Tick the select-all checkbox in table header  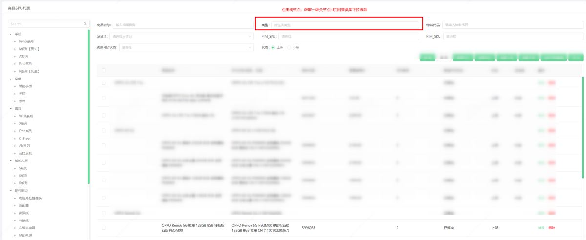coord(104,70)
